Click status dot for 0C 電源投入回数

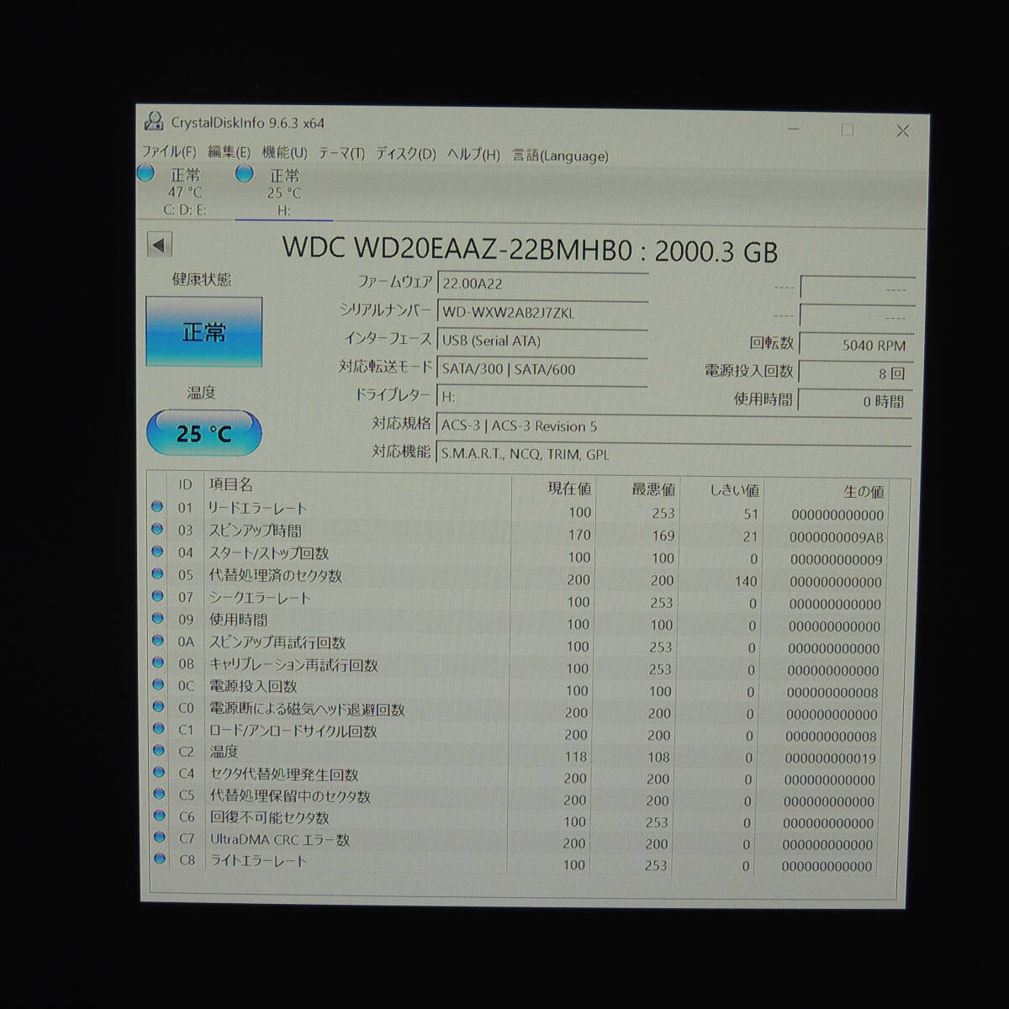point(157,685)
